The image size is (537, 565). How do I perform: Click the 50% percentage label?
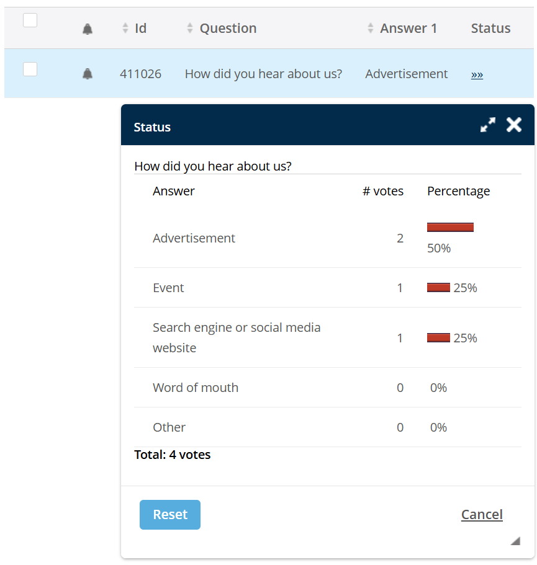coord(439,248)
